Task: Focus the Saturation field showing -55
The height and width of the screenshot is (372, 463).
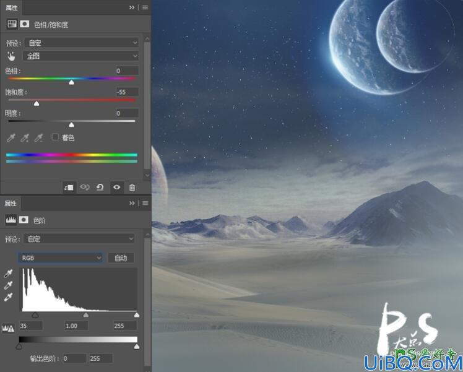Action: click(127, 92)
